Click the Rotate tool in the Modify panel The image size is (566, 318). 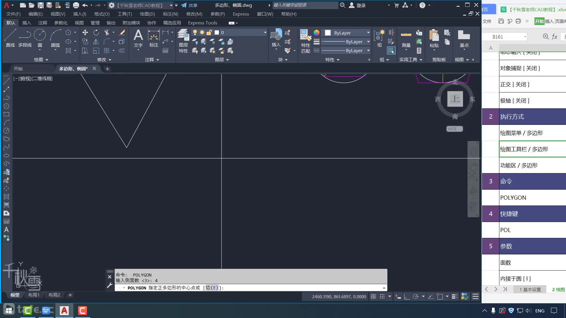pos(96,32)
